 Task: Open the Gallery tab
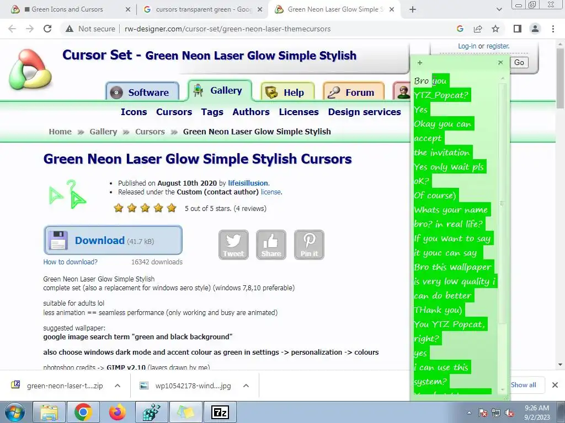coord(220,90)
